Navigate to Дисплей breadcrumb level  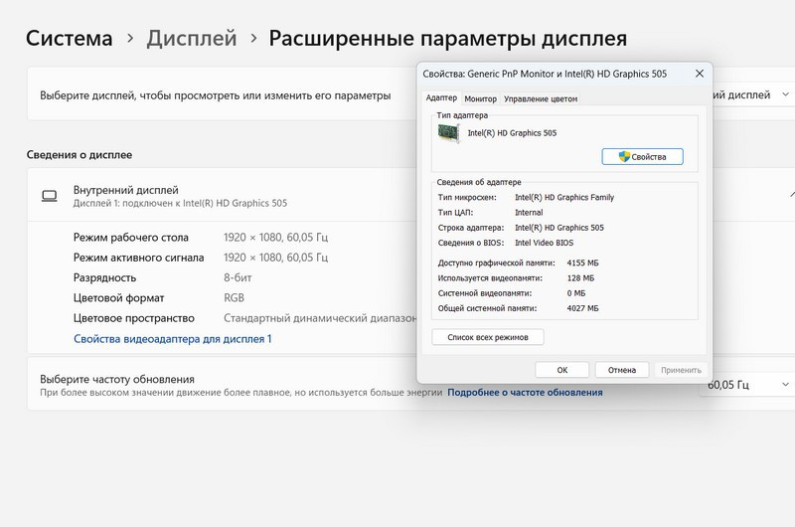point(192,39)
